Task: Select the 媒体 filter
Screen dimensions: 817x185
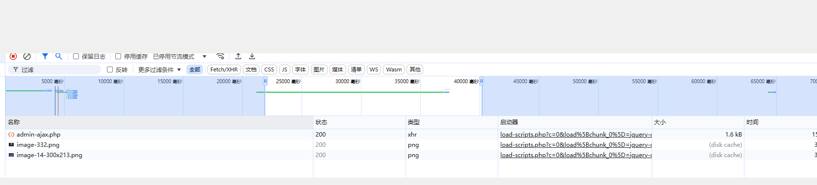Action: click(x=338, y=69)
